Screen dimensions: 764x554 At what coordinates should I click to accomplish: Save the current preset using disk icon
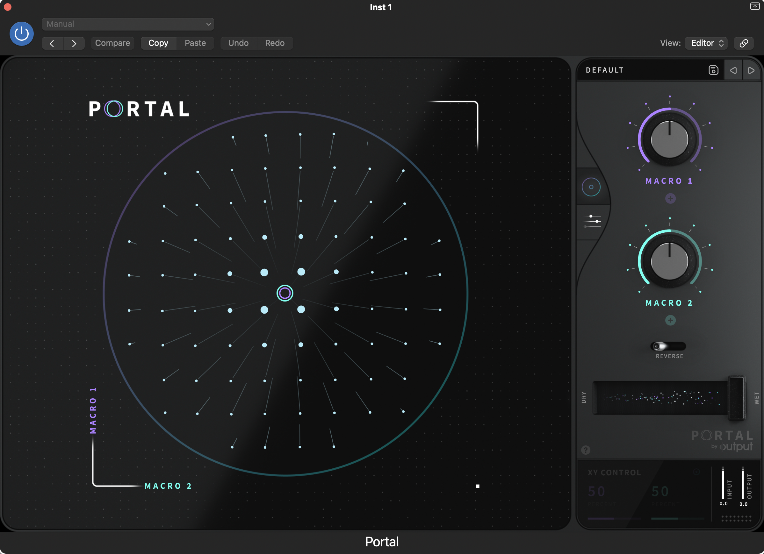click(713, 70)
